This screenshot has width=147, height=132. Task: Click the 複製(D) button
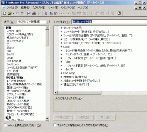(x=84, y=117)
